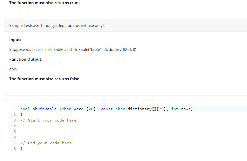The height and width of the screenshot is (161, 247).
Task: Click 'The function must also returns true' text
Action: (43, 3)
